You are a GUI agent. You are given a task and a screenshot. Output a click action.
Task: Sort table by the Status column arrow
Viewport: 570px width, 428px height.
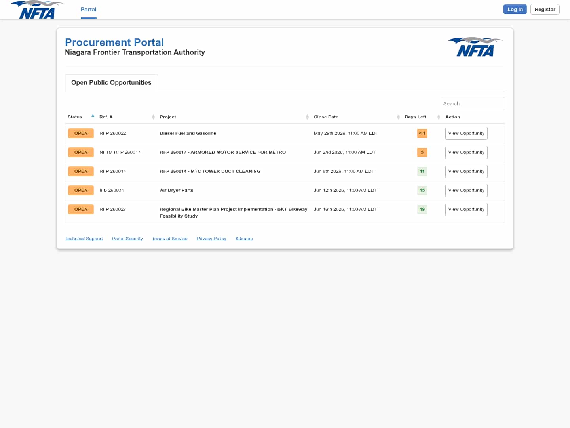click(x=93, y=116)
